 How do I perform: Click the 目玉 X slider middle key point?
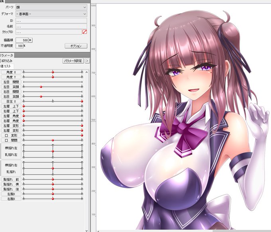click(53, 101)
